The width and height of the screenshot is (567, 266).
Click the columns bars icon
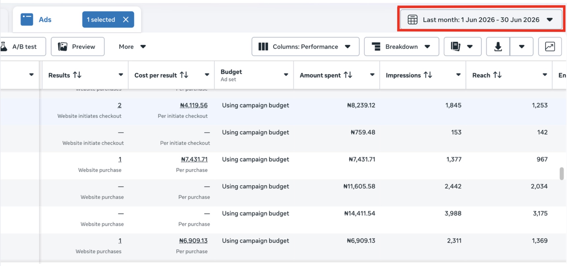[263, 47]
